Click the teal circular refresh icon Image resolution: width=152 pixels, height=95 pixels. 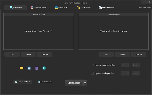[x=44, y=68]
